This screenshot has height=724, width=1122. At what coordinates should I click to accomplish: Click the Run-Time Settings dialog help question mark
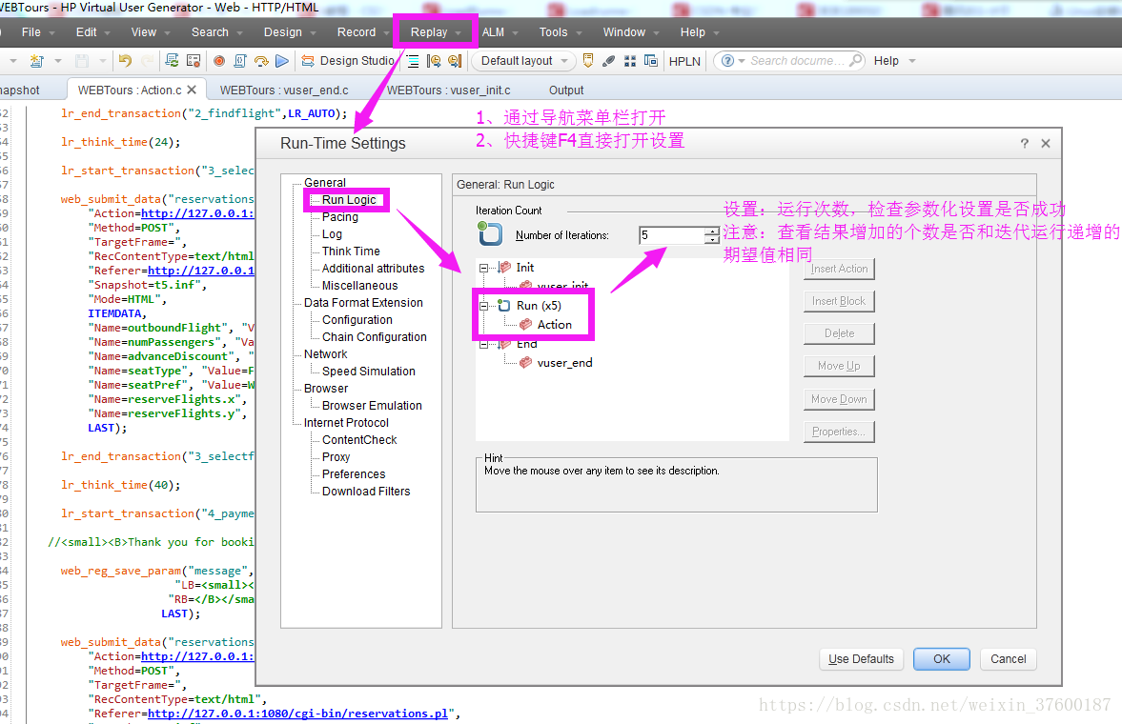click(x=1025, y=143)
